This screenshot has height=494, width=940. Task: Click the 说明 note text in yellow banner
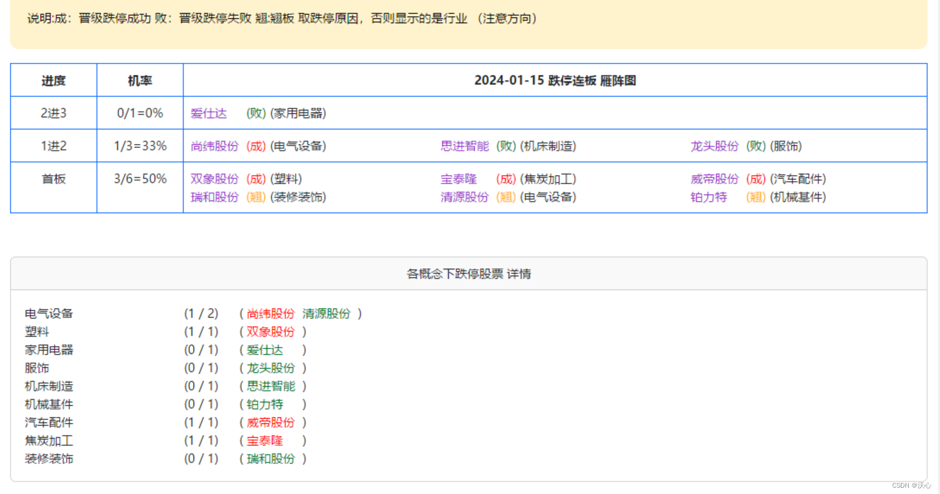click(x=282, y=18)
